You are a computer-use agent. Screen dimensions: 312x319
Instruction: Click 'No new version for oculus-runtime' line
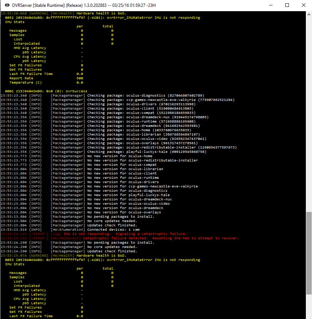coord(80,178)
